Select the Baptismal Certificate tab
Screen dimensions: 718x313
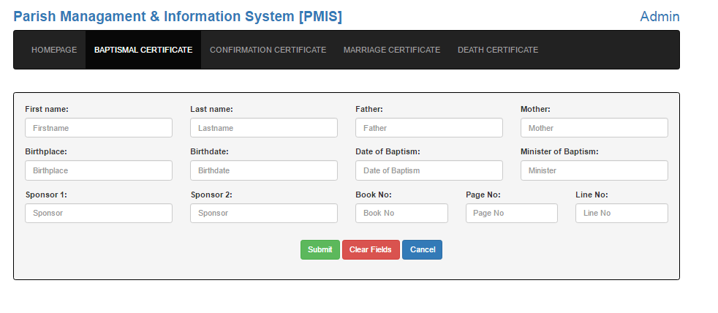[x=143, y=50]
